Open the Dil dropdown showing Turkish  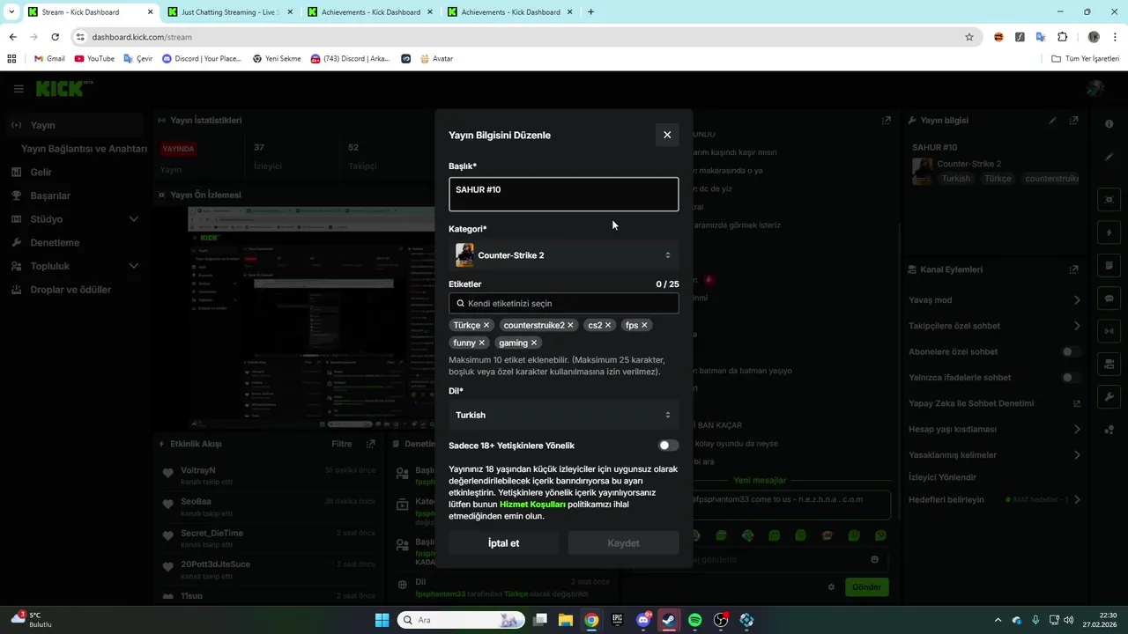pos(564,415)
